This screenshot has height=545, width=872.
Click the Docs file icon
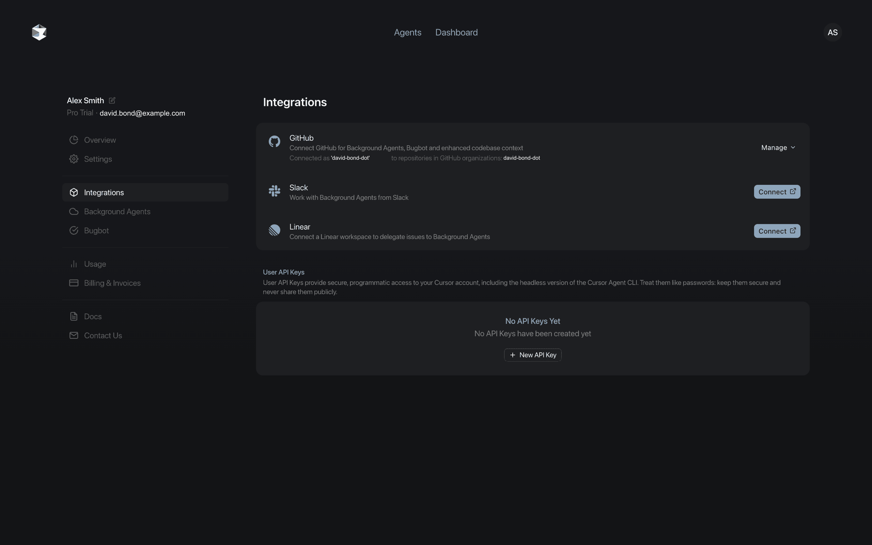(74, 317)
